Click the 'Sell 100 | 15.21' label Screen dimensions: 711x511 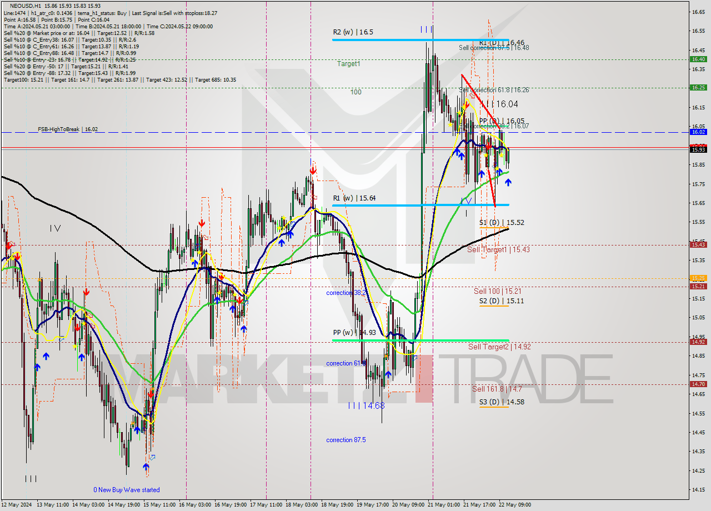[497, 291]
